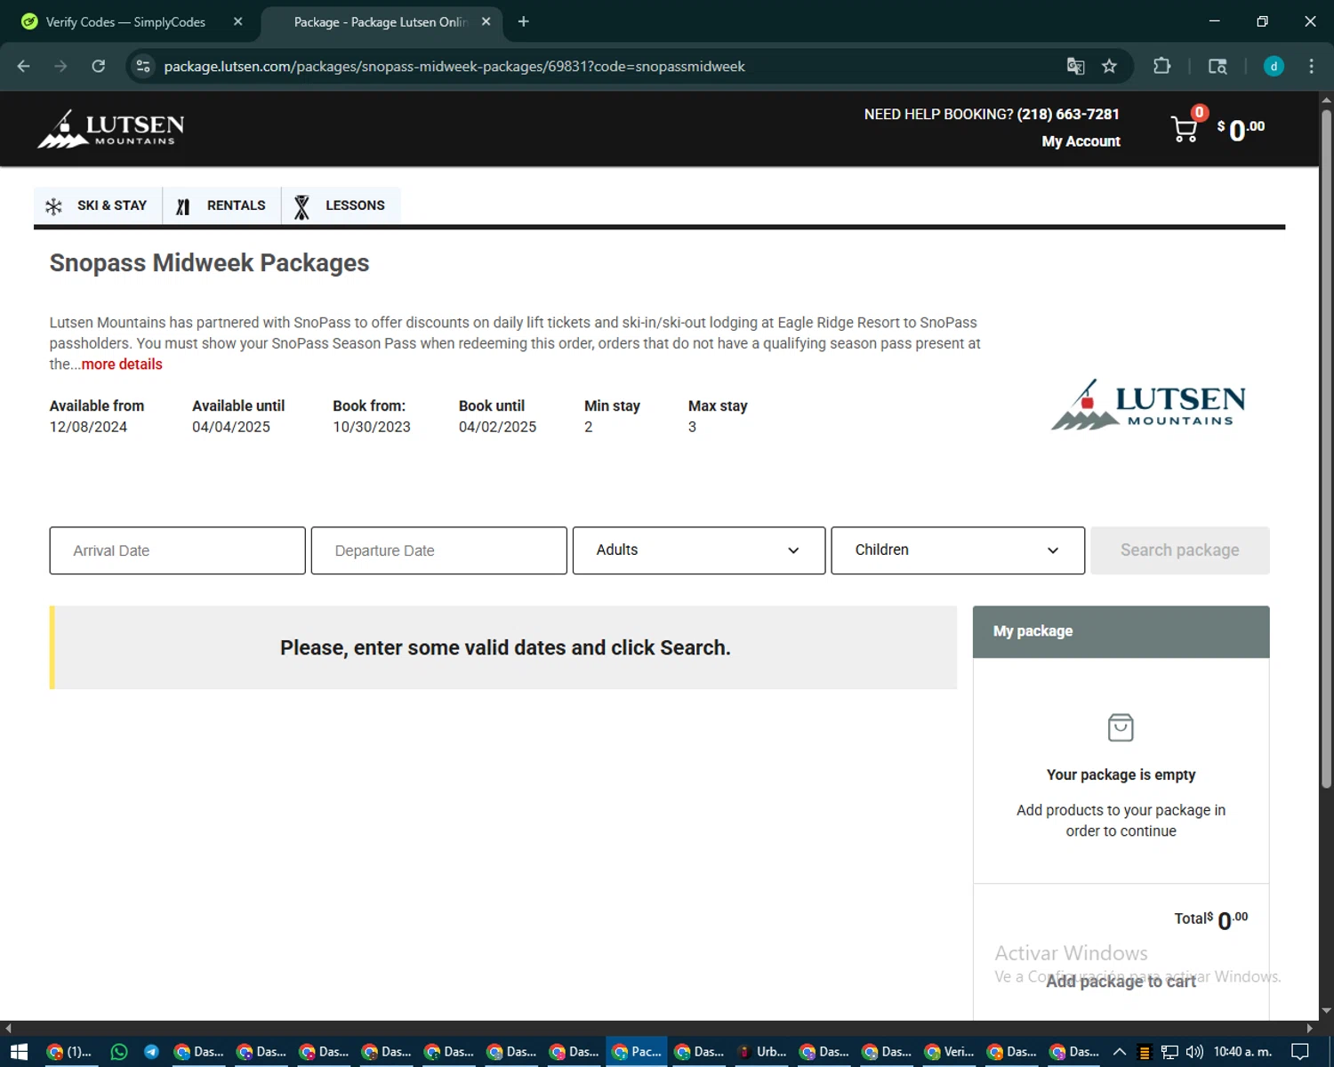Switch to Package Lutsen Online browser tab
This screenshot has height=1067, width=1334.
tap(382, 21)
